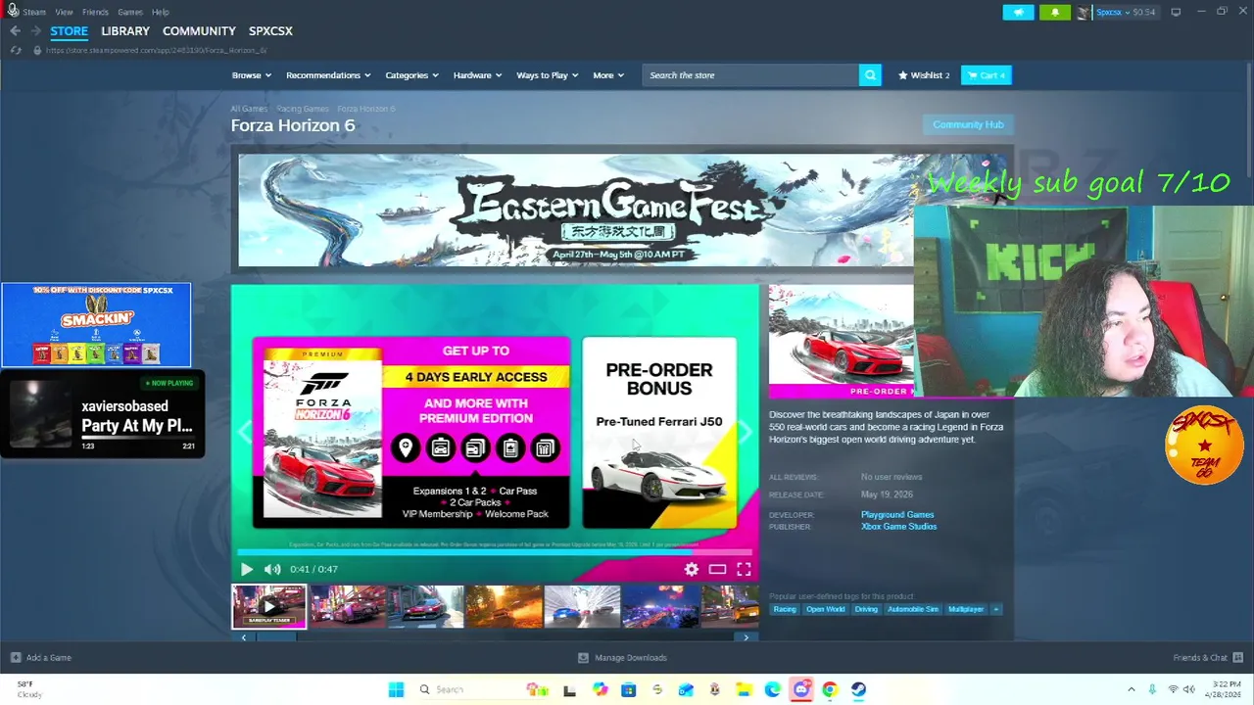The height and width of the screenshot is (705, 1254).
Task: Open the Cart button
Action: (x=987, y=75)
